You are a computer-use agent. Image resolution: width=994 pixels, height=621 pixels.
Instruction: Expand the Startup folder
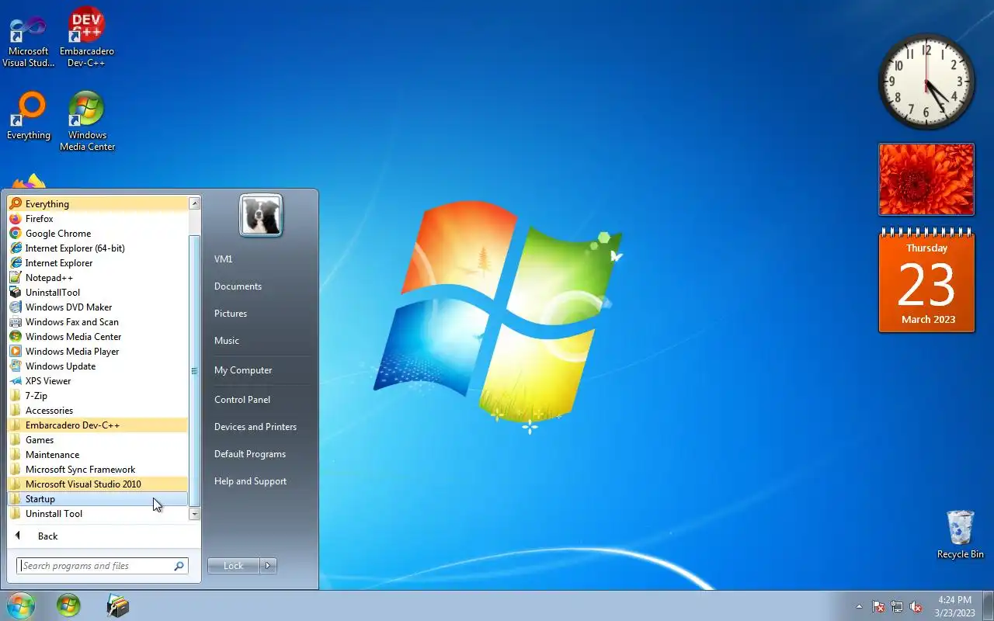pos(98,499)
